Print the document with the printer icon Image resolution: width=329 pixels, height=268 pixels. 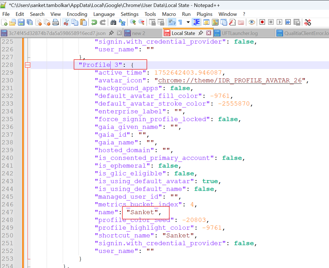tap(55, 22)
